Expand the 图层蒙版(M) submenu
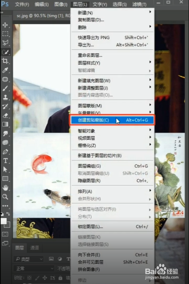Screen dimensions: 189x284 pyautogui.click(x=112, y=106)
